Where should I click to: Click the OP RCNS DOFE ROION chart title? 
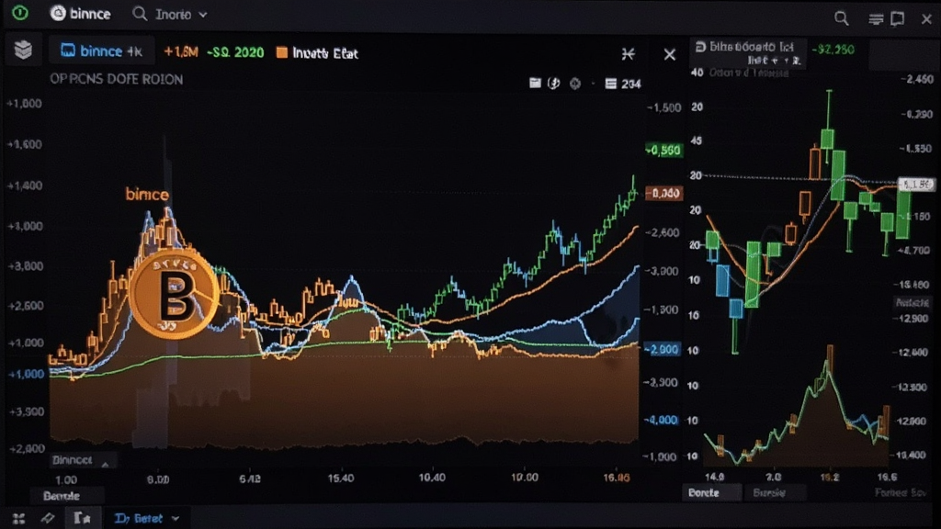click(x=117, y=79)
